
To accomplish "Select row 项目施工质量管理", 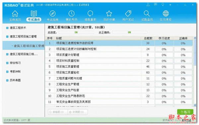I will pyautogui.click(x=119, y=67).
